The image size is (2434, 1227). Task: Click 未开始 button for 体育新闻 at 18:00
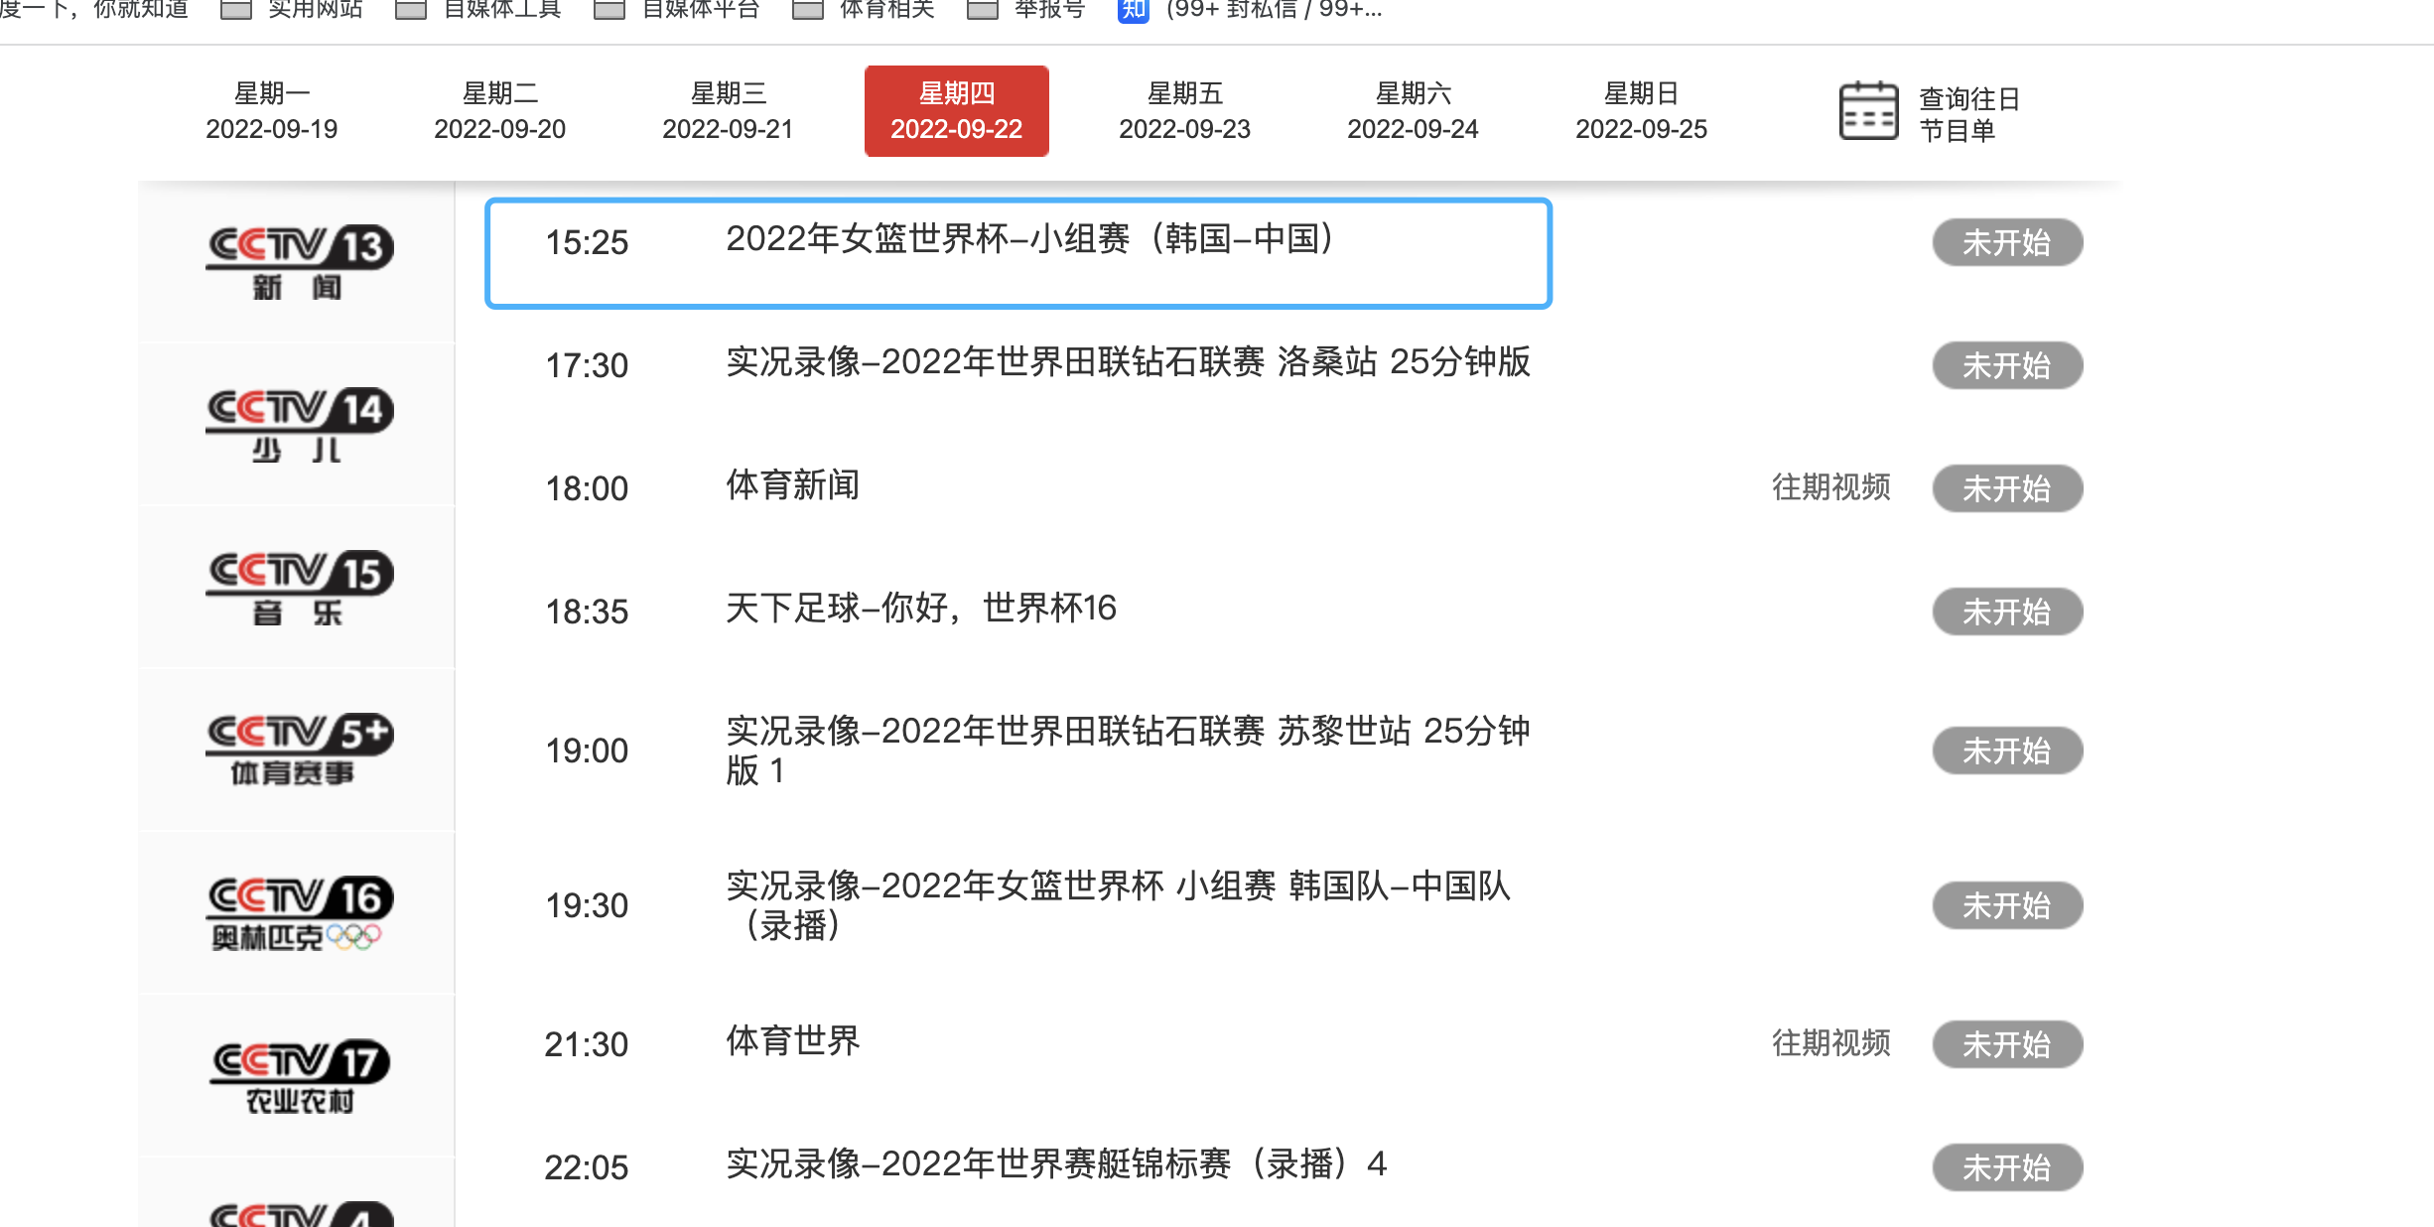[x=2007, y=488]
